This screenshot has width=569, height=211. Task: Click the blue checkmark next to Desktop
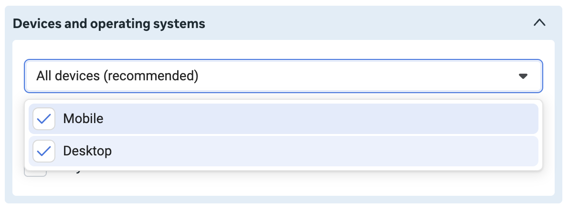click(x=44, y=152)
